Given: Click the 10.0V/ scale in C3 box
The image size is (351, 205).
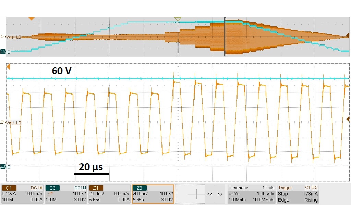Looking at the screenshot, I should coord(80,193).
